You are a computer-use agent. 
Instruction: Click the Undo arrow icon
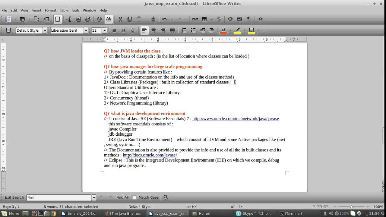click(x=164, y=19)
